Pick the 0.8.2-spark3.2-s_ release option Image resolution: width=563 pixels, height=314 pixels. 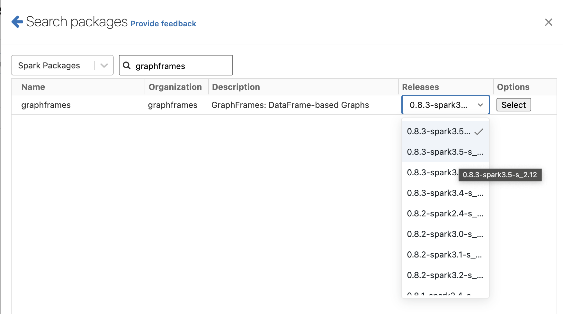click(445, 275)
